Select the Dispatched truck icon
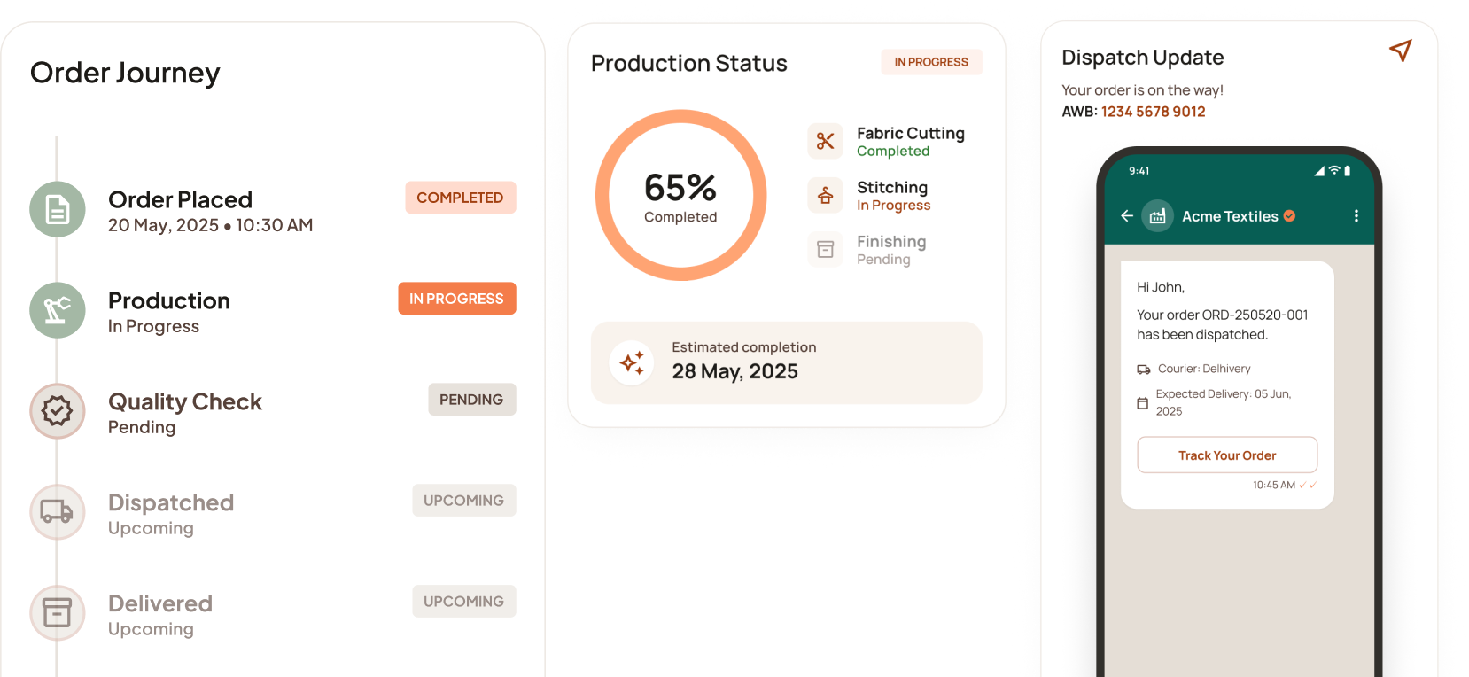Image resolution: width=1469 pixels, height=677 pixels. (x=58, y=512)
